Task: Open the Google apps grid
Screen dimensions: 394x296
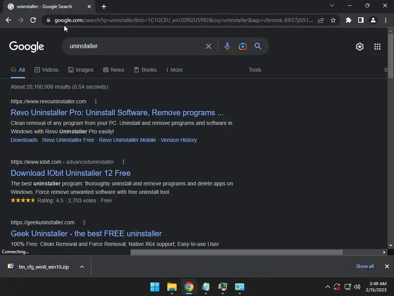Action: point(377,47)
